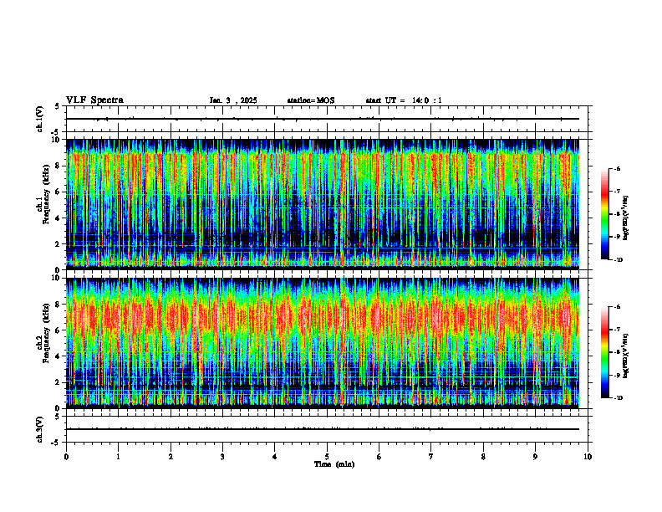Click the ch.1 color bar "-6" tick label
This screenshot has width=662, height=512.
(617, 169)
